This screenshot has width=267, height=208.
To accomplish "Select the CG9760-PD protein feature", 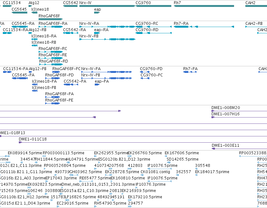I will 145,72.
